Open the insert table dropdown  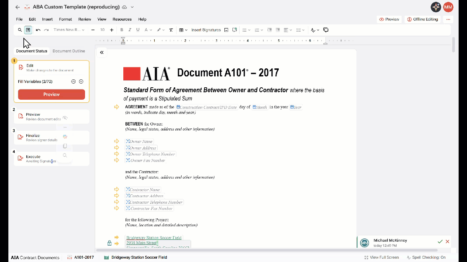pos(183,30)
